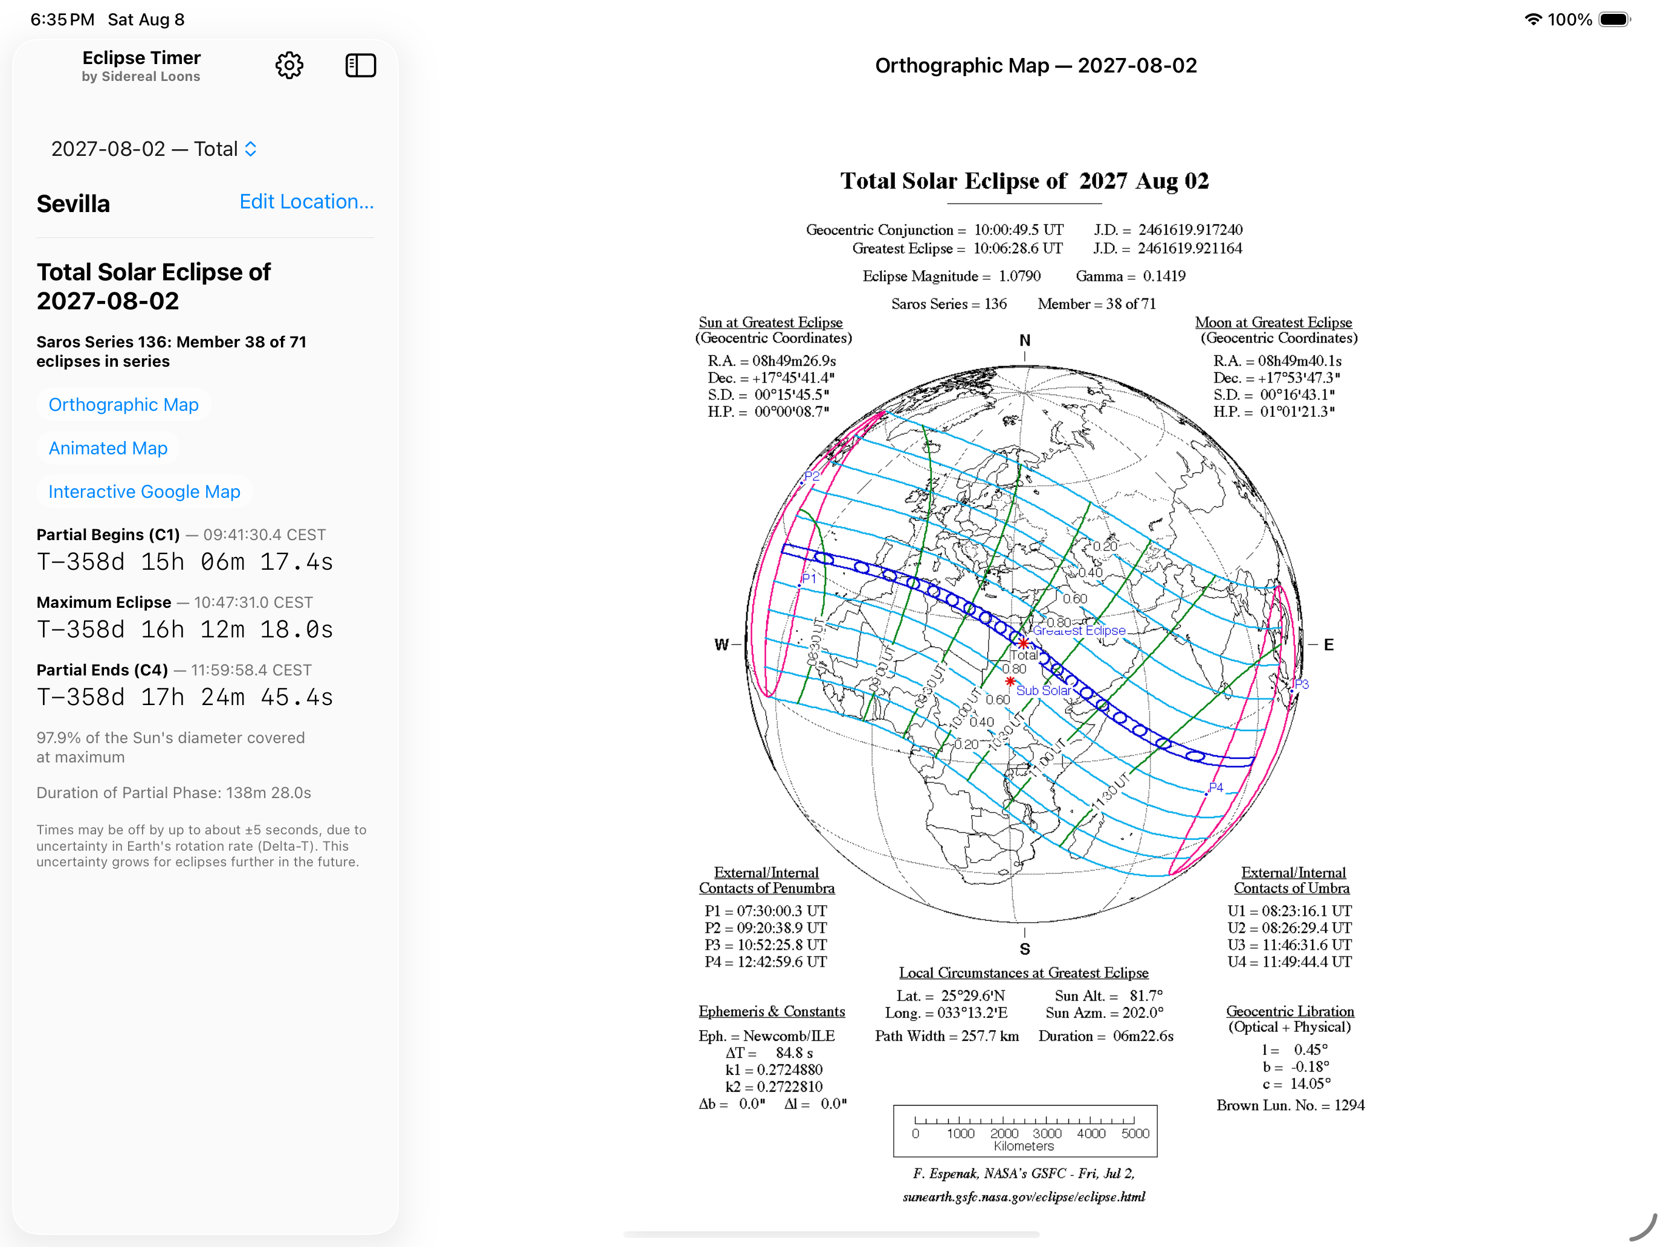The height and width of the screenshot is (1247, 1663).
Task: Select the Sevilla location name
Action: 73,204
